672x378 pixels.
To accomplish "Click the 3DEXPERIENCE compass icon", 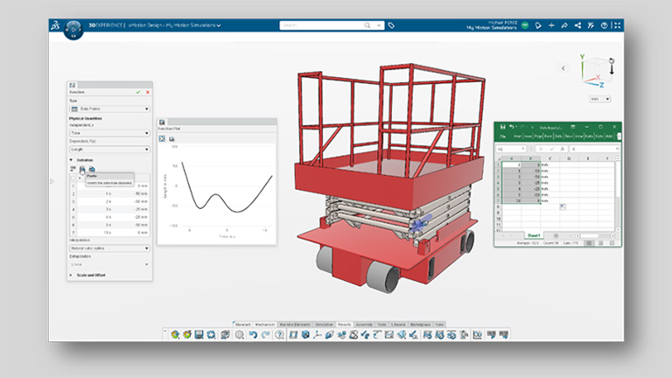I will tap(73, 30).
